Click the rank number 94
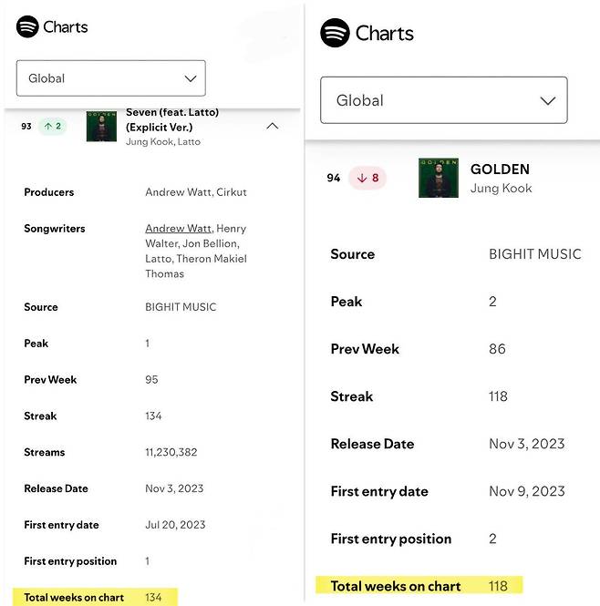 334,178
